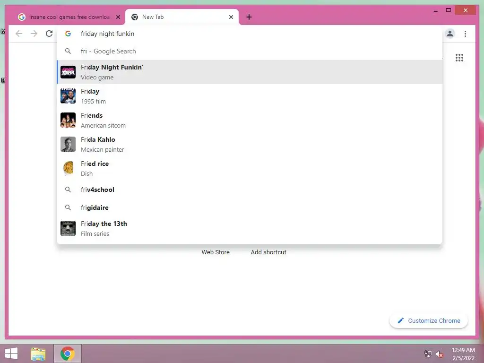
Task: Click the Fried rice dish thumbnail
Action: click(x=68, y=168)
